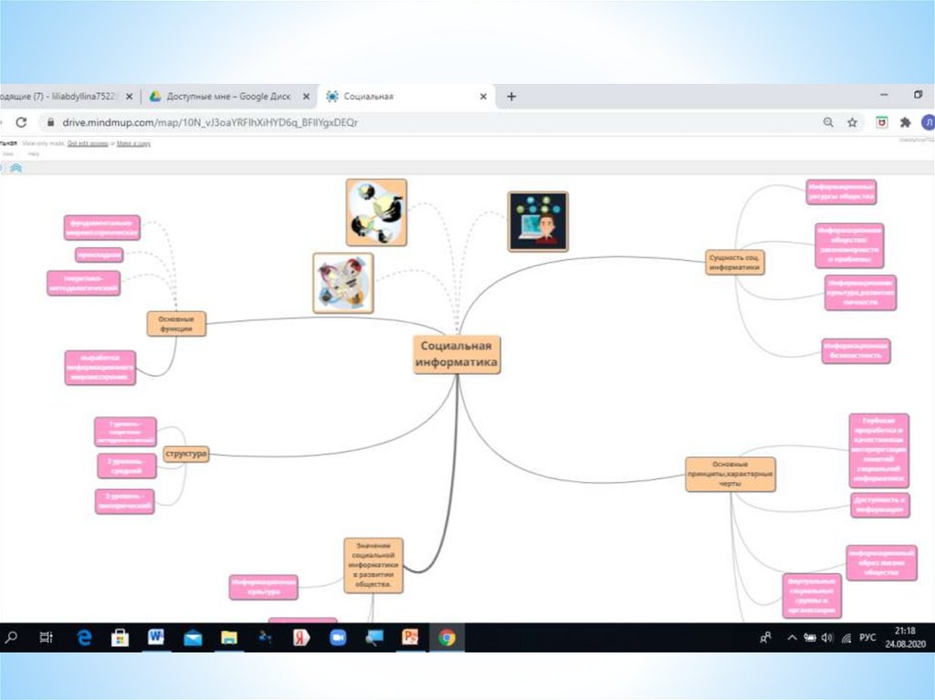
Task: Click the volume icon in system tray
Action: [x=826, y=638]
